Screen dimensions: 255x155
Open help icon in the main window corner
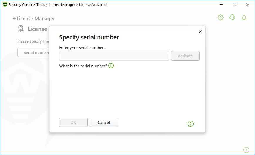pos(246,150)
